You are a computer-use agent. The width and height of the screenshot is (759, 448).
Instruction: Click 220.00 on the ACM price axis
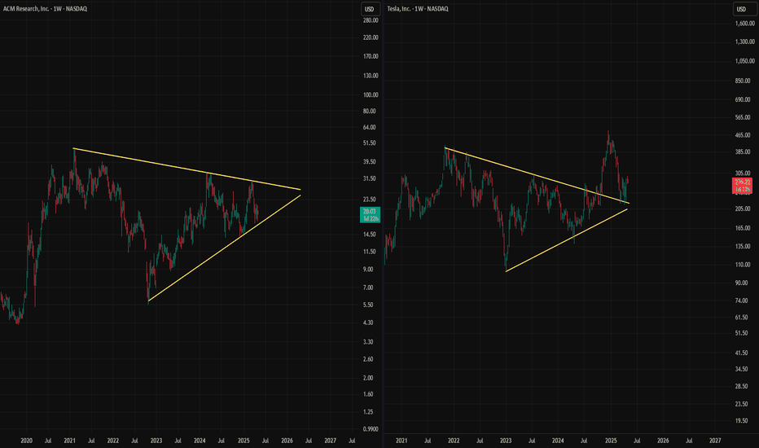[x=371, y=37]
